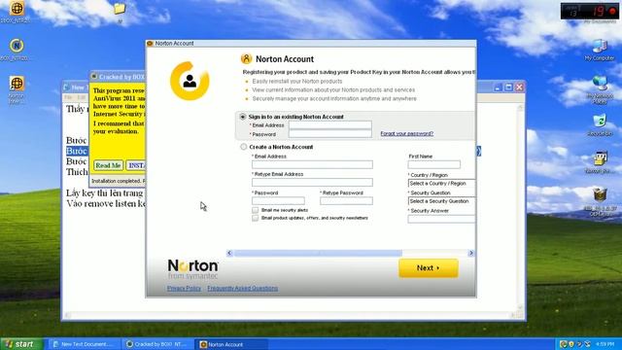
Task: Check 'Email me security alerts' box
Action: pyautogui.click(x=255, y=210)
